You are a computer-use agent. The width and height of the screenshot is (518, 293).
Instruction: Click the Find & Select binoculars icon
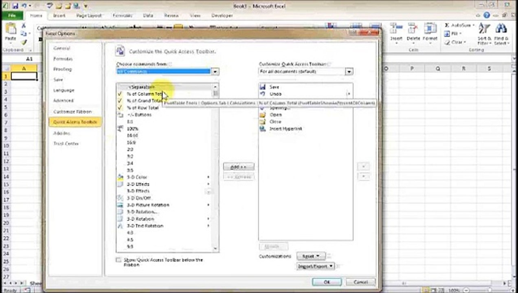click(x=501, y=28)
